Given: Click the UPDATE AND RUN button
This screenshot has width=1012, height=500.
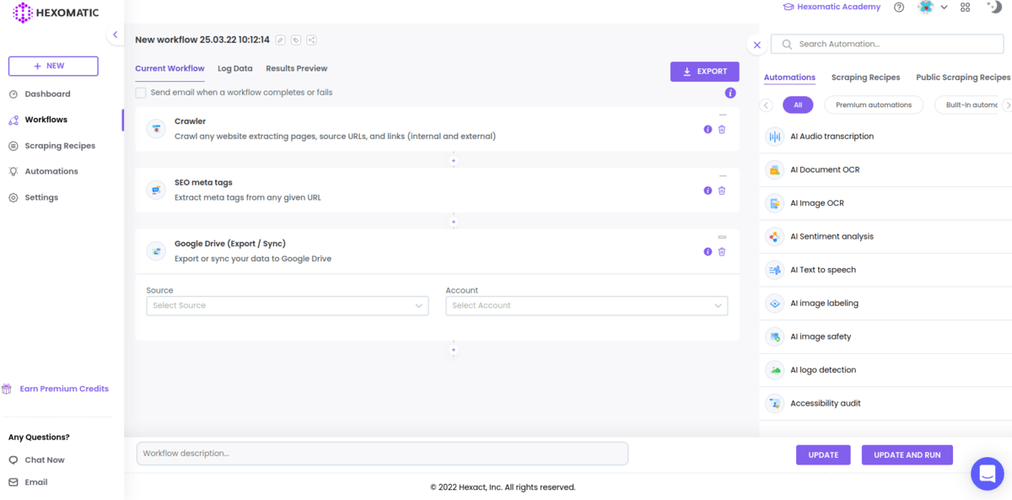Looking at the screenshot, I should click(907, 454).
